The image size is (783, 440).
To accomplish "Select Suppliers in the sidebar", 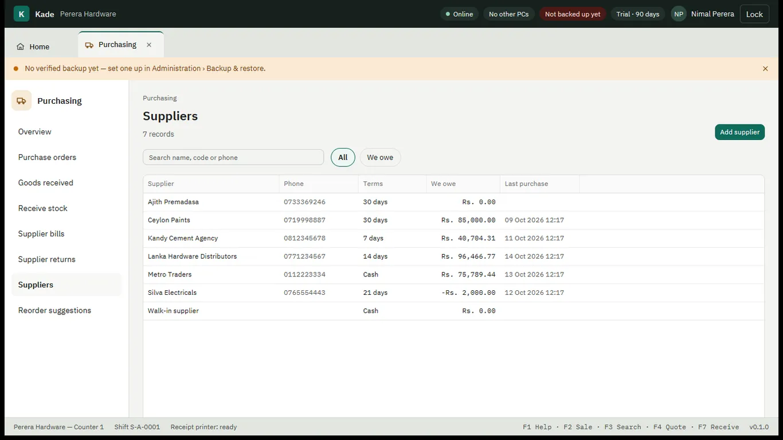I will pos(66,285).
